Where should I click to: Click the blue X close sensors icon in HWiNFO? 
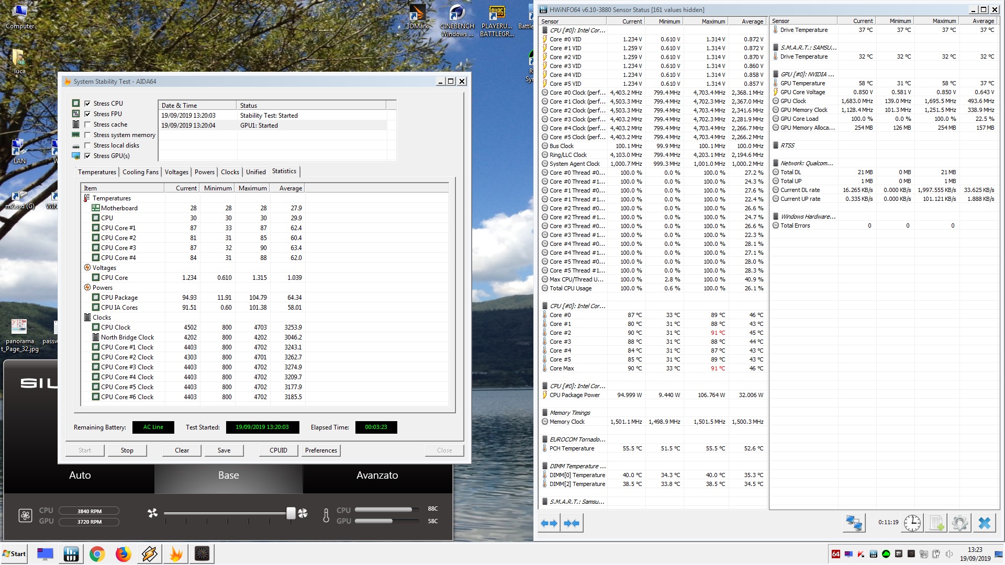[x=985, y=523]
